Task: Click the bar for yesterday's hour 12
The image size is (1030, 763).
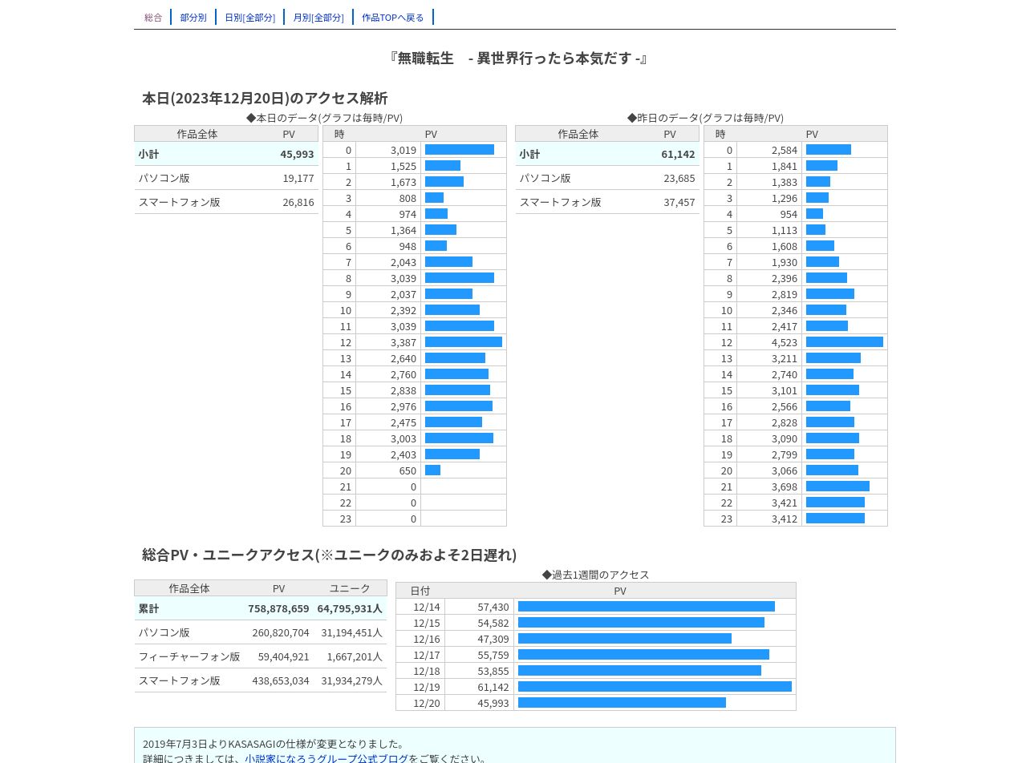Action: tap(845, 342)
